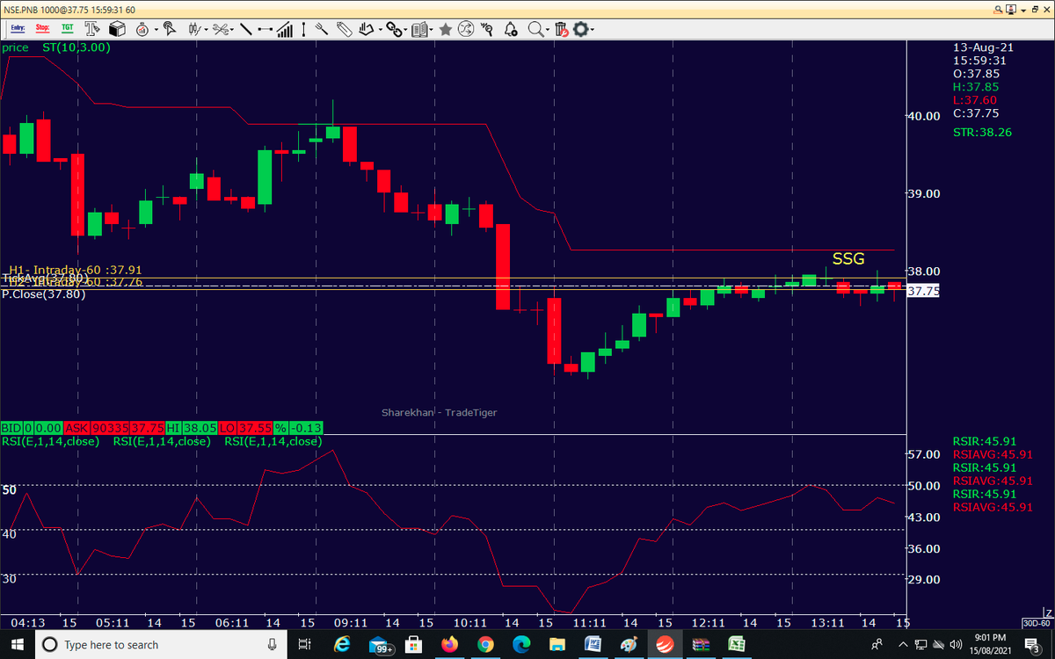1055x659 pixels.
Task: Click the bell alert icon
Action: click(x=511, y=29)
